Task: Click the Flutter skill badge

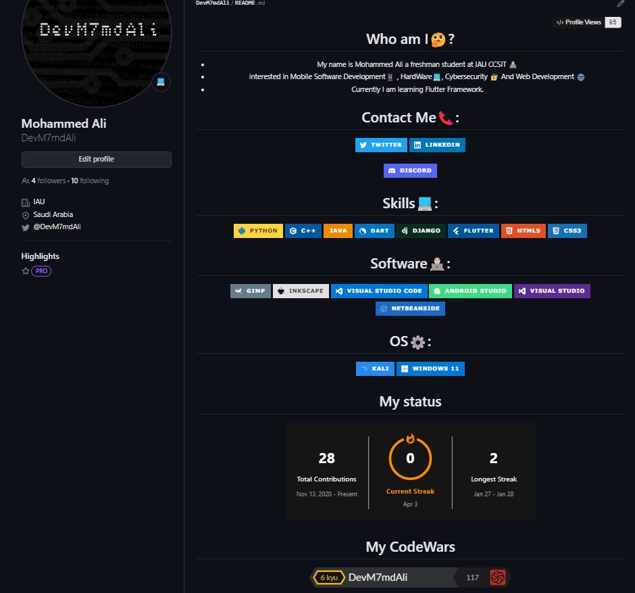Action: [473, 231]
